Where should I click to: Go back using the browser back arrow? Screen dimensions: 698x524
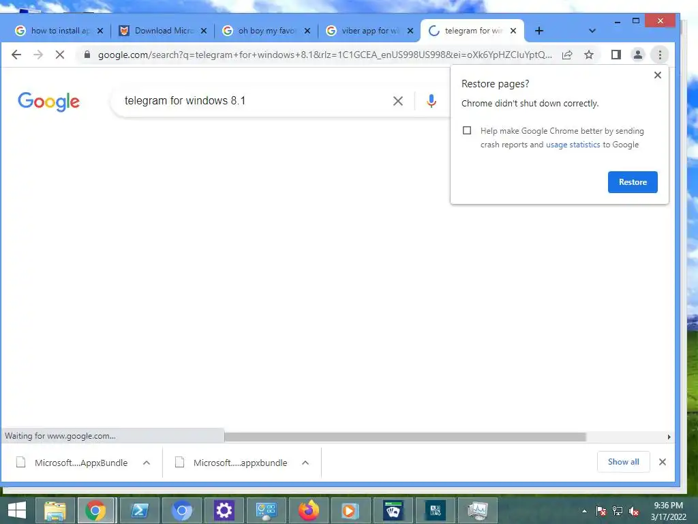(16, 55)
